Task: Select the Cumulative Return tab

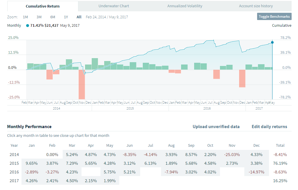Action: (43, 6)
